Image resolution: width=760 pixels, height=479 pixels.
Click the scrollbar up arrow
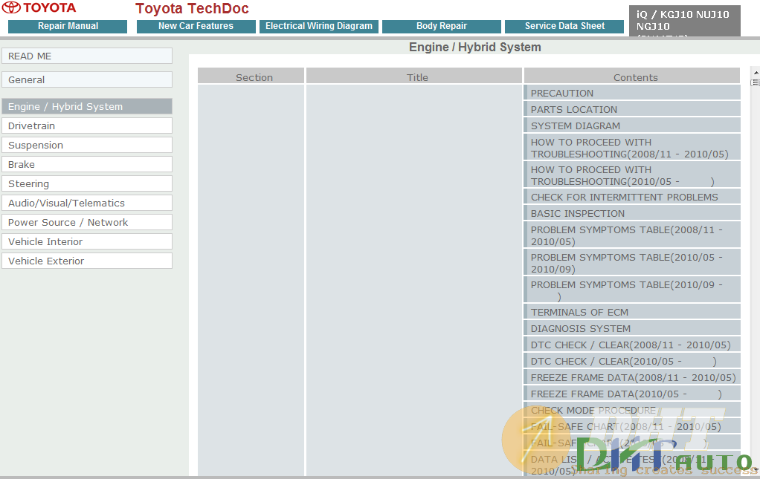(x=756, y=72)
